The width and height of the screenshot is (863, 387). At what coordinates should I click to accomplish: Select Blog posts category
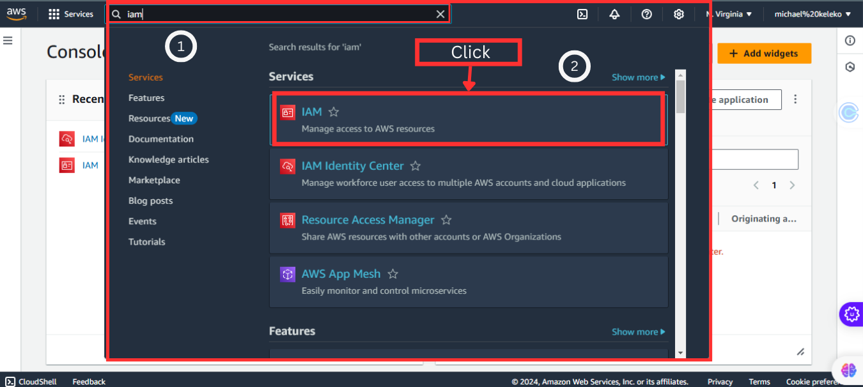tap(151, 201)
